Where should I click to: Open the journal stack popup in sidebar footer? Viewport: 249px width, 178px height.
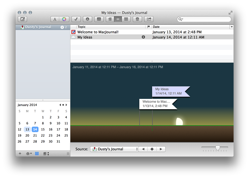pos(46,153)
